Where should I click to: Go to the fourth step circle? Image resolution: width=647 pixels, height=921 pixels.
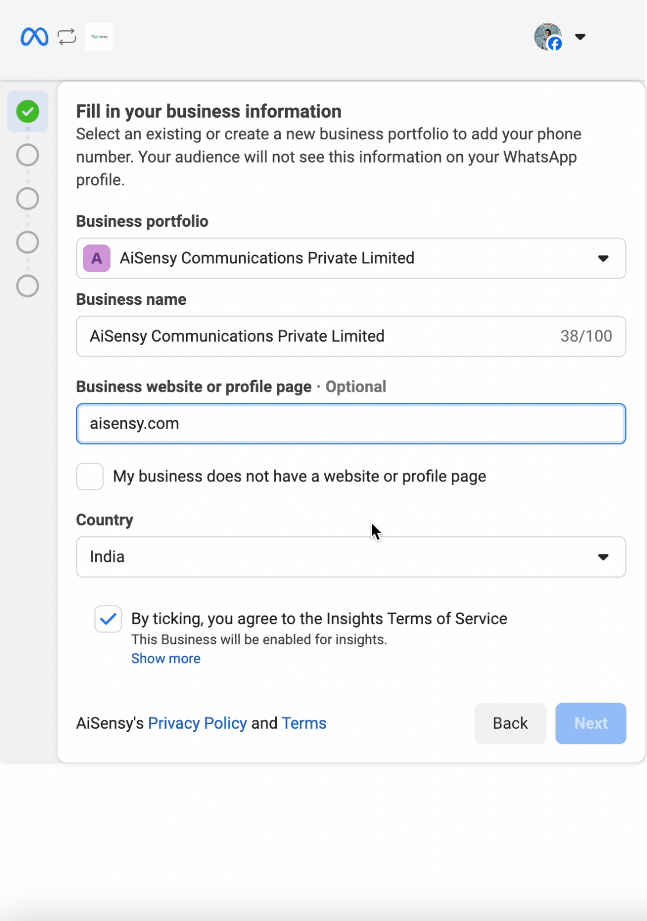pyautogui.click(x=27, y=242)
